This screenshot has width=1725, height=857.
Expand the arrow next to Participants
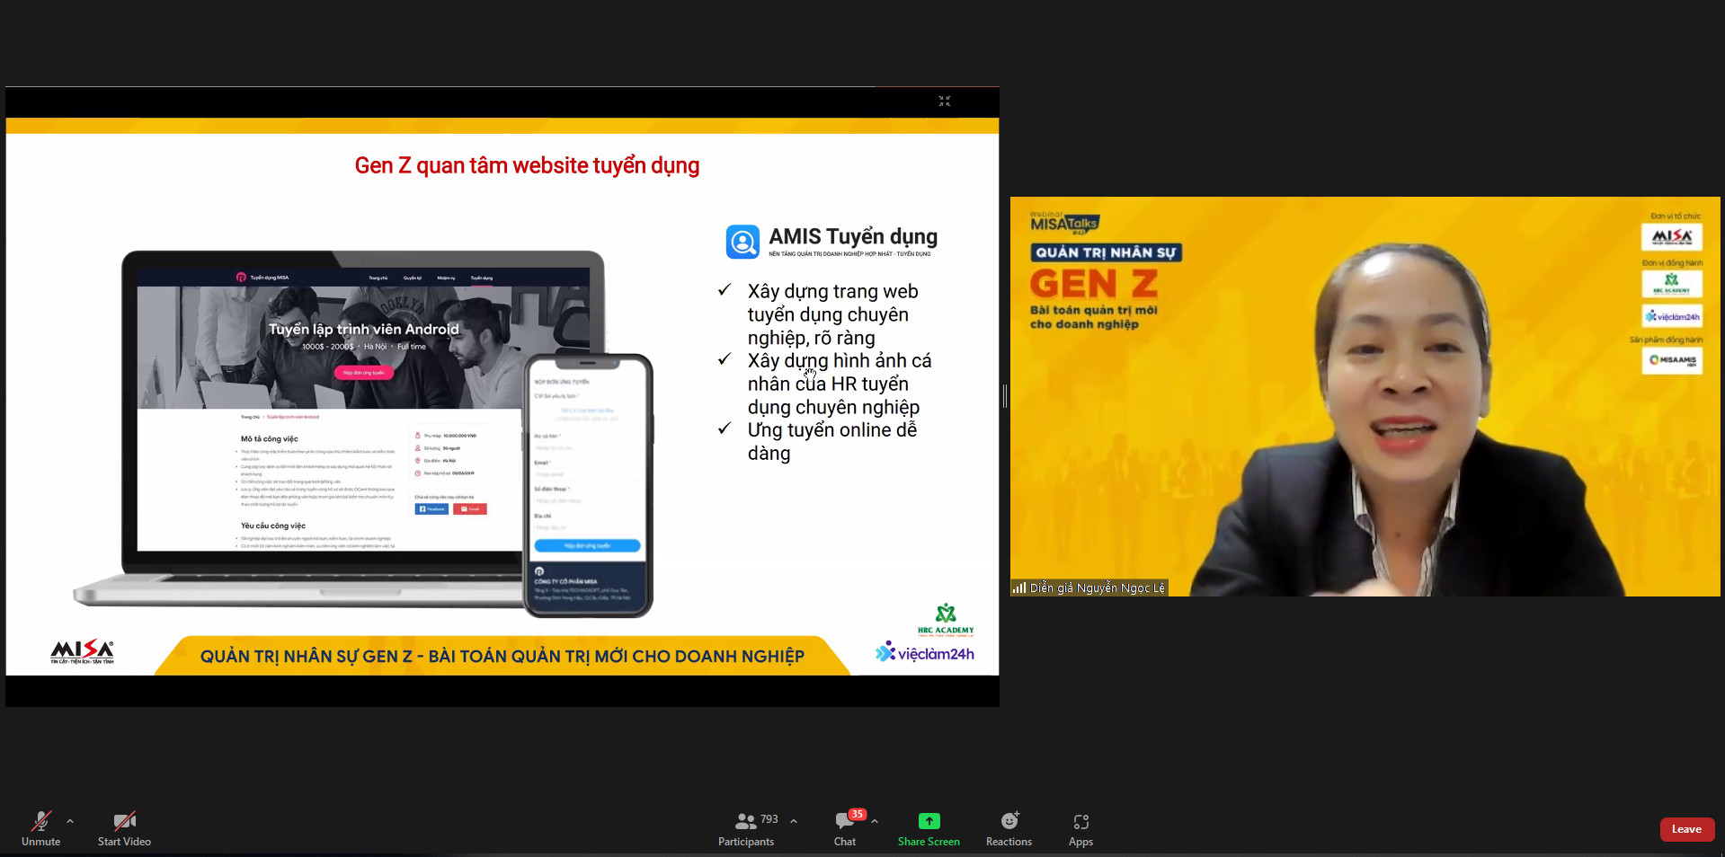pos(794,821)
